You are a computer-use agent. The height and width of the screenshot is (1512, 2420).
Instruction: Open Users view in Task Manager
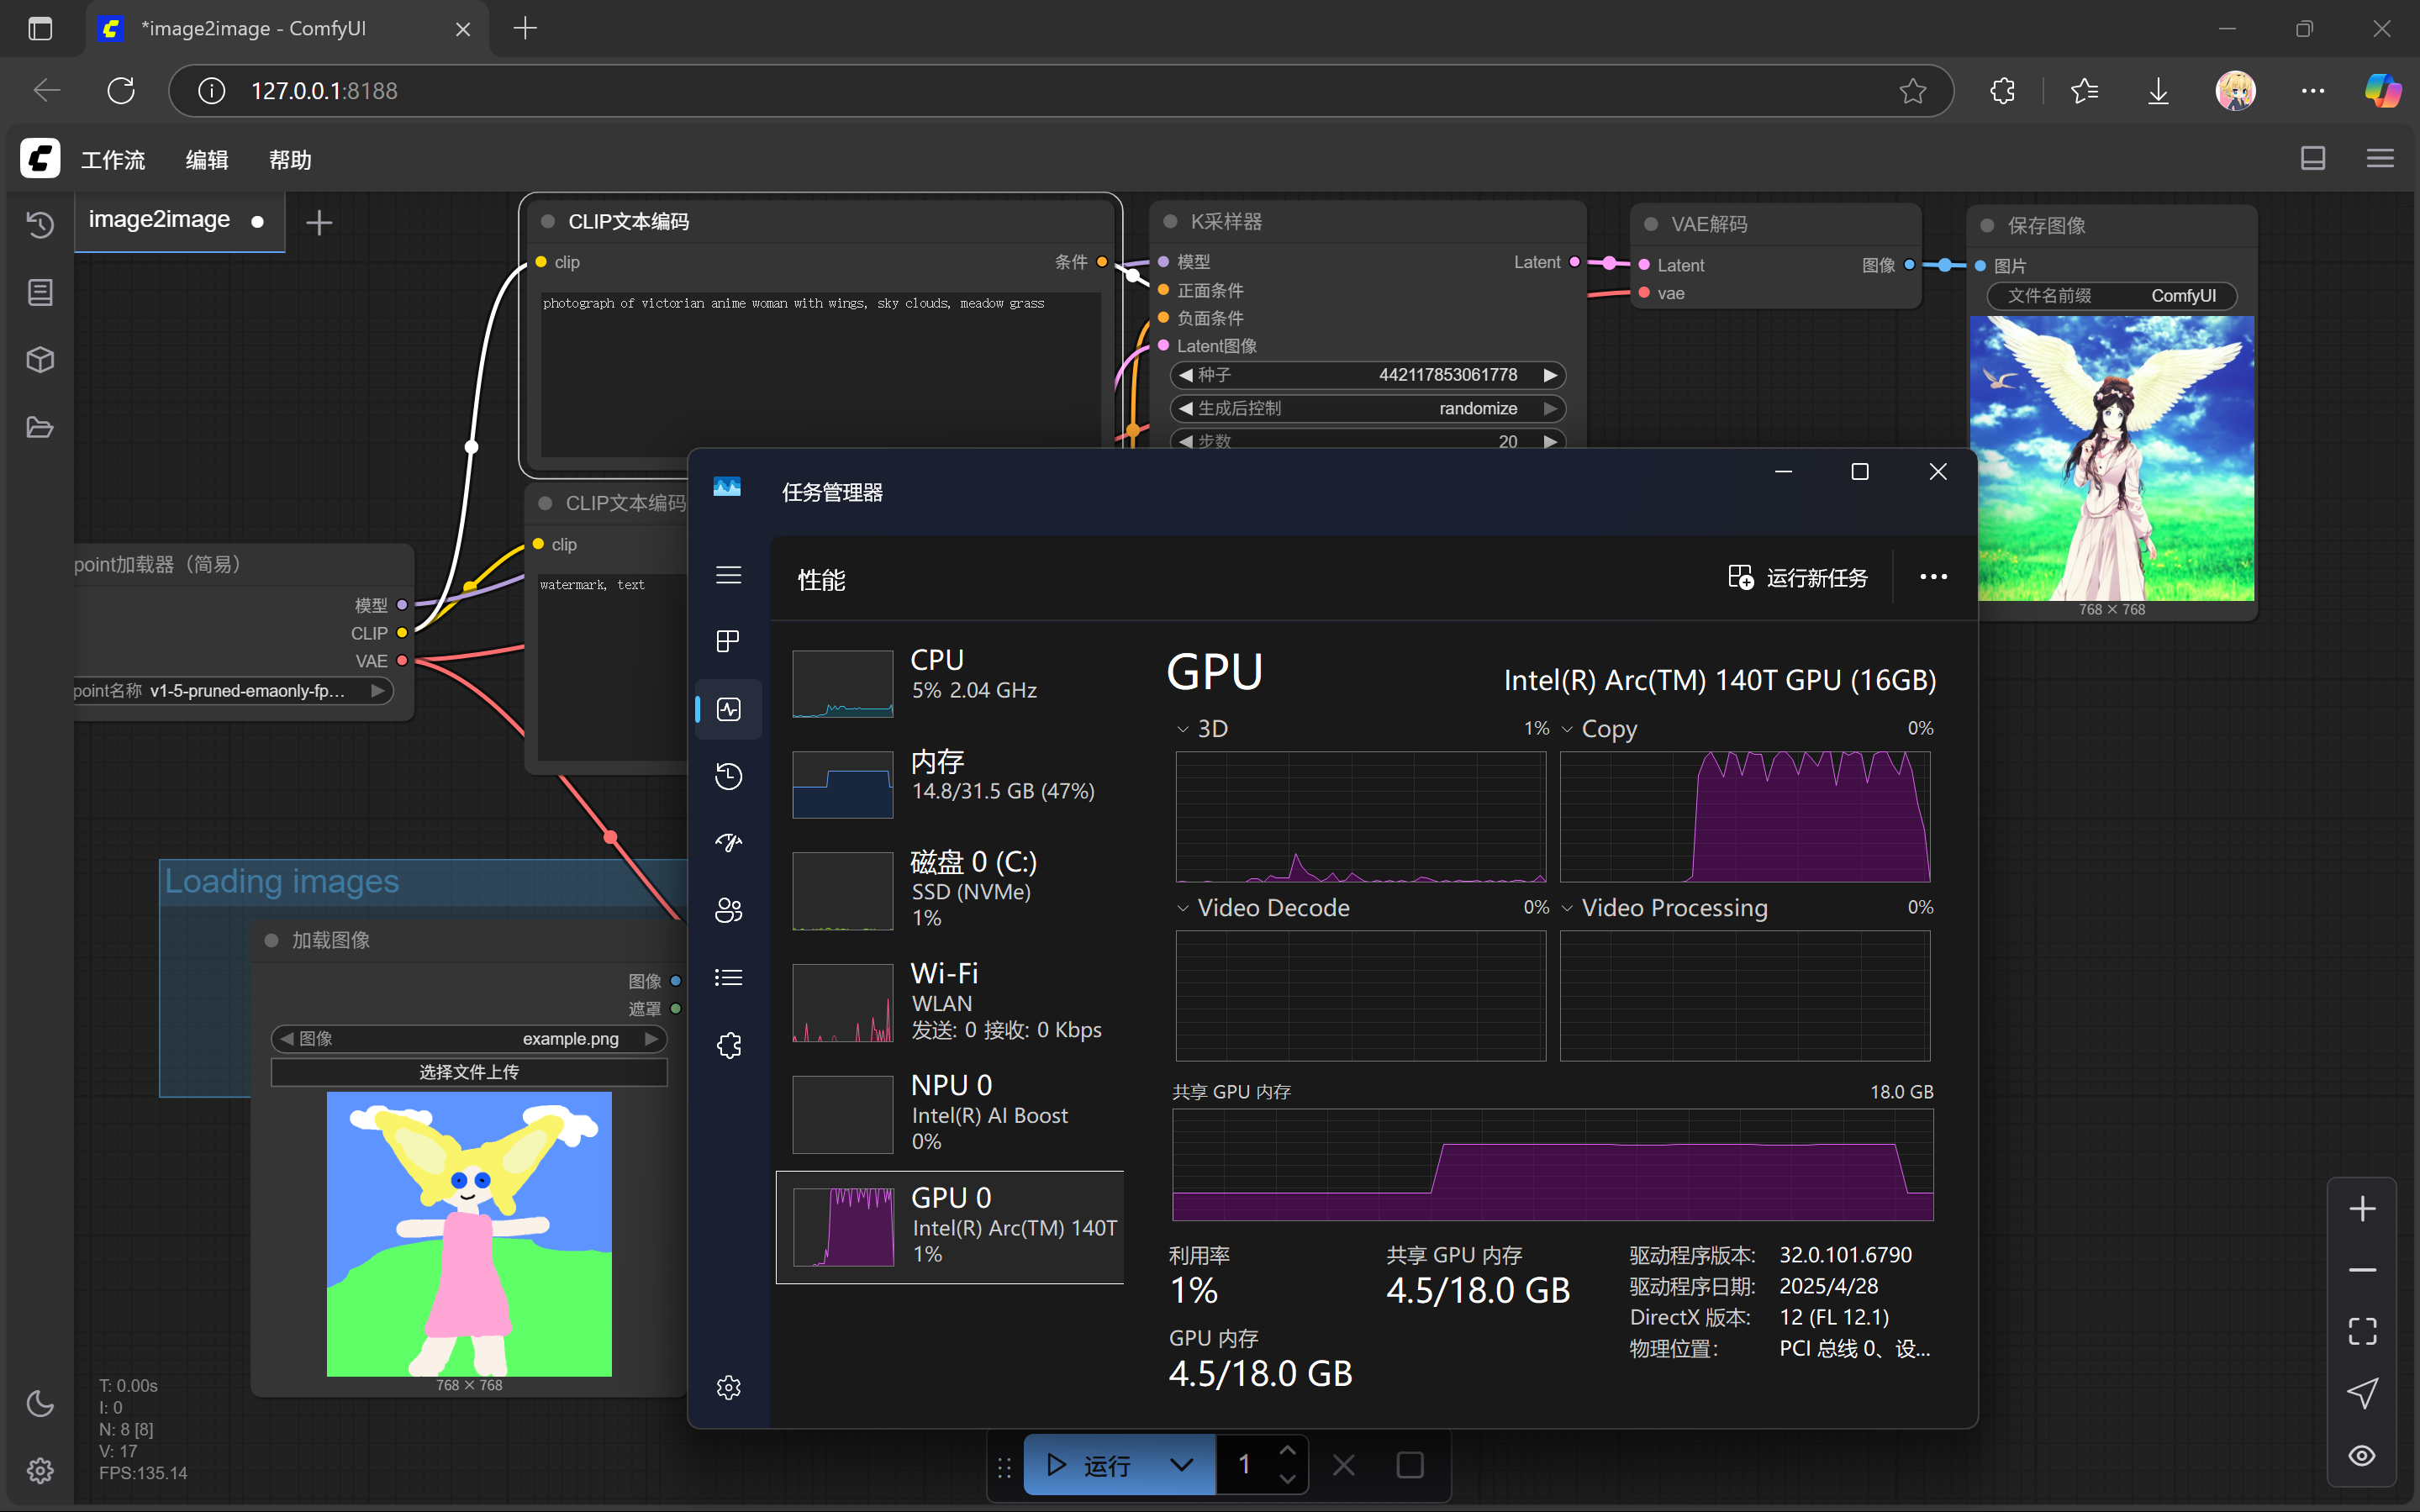[729, 910]
